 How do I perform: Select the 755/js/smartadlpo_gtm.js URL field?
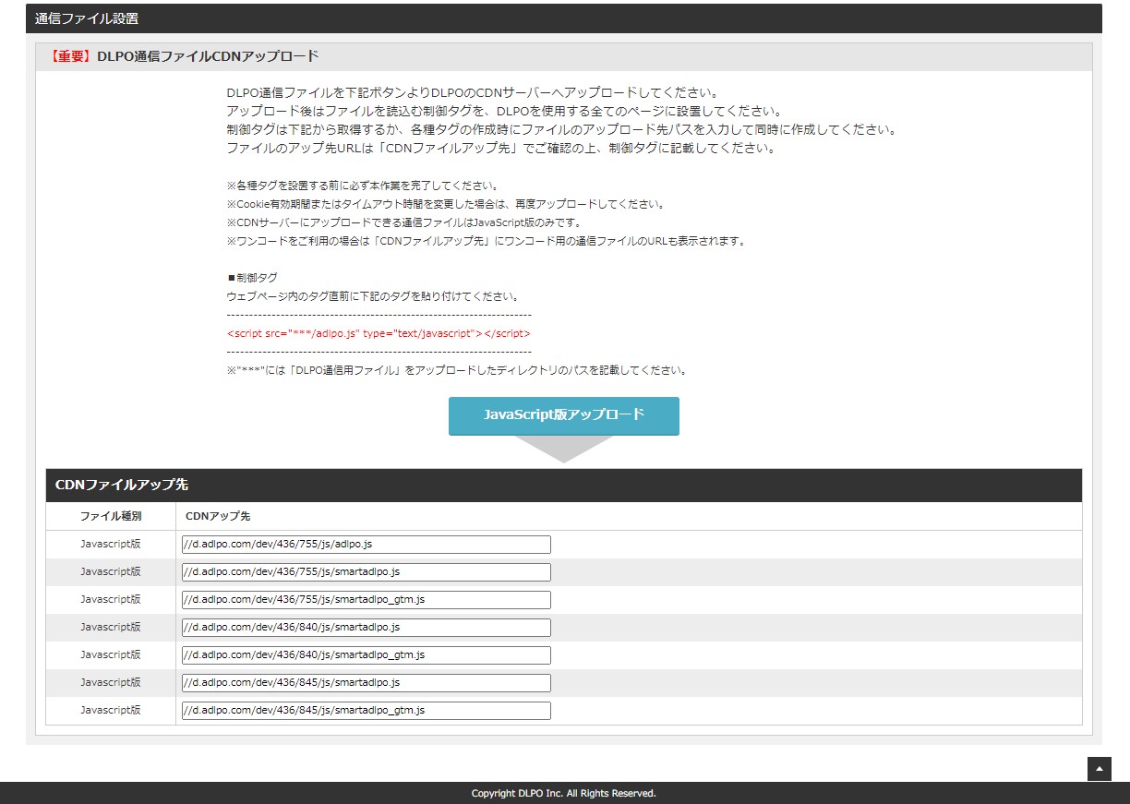point(367,600)
